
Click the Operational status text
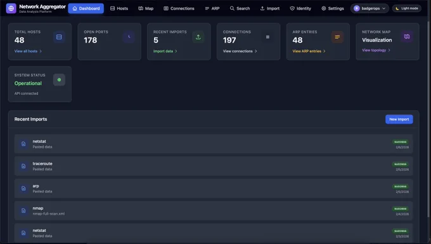coord(28,83)
